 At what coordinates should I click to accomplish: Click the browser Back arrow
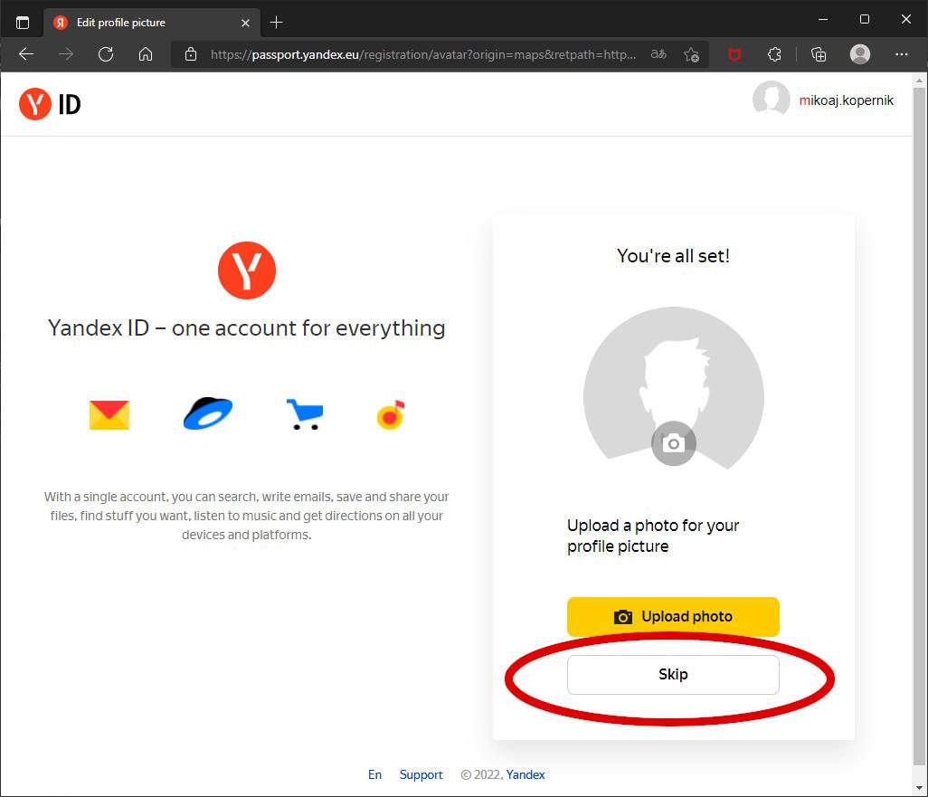pos(26,54)
